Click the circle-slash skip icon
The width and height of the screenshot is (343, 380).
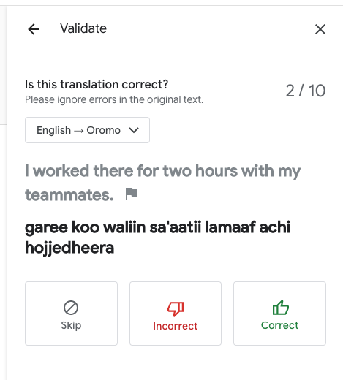coord(71,308)
